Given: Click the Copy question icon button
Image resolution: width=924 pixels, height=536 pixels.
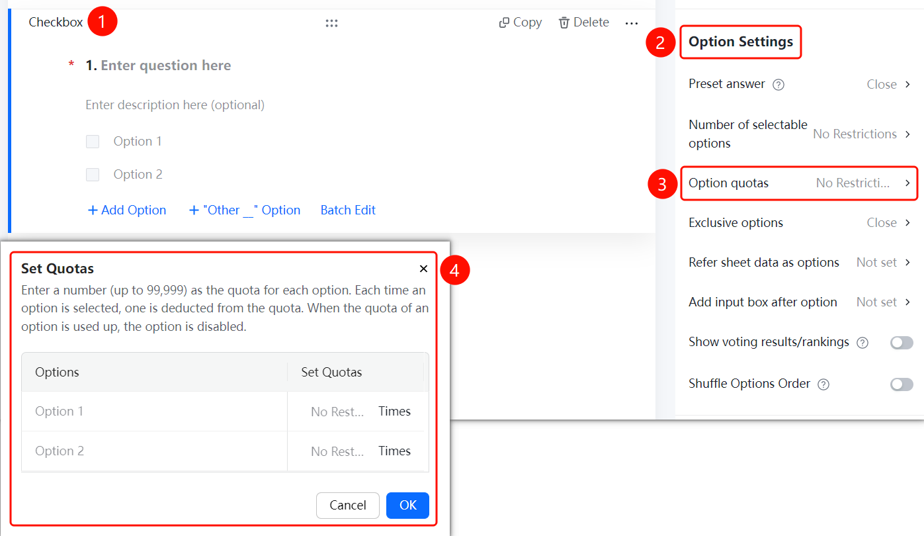Looking at the screenshot, I should click(520, 22).
